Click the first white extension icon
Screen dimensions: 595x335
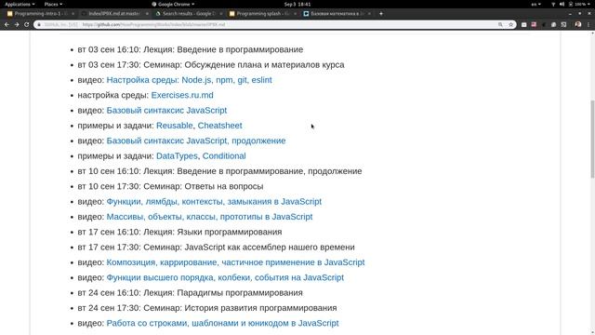click(524, 24)
